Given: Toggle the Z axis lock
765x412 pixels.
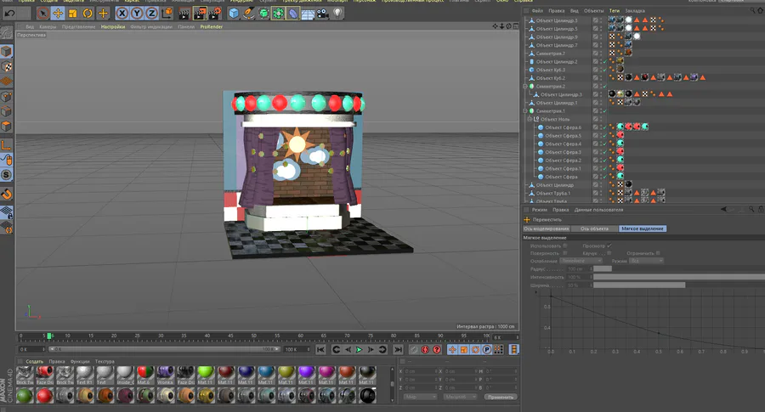Looking at the screenshot, I should click(152, 13).
